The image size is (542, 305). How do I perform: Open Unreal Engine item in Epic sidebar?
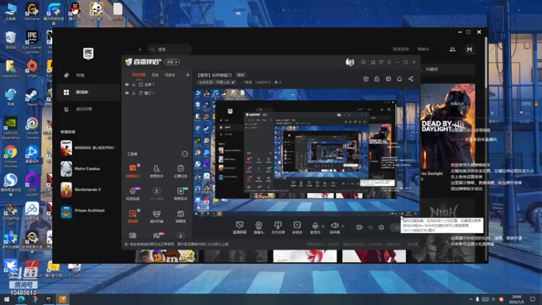coord(89,109)
